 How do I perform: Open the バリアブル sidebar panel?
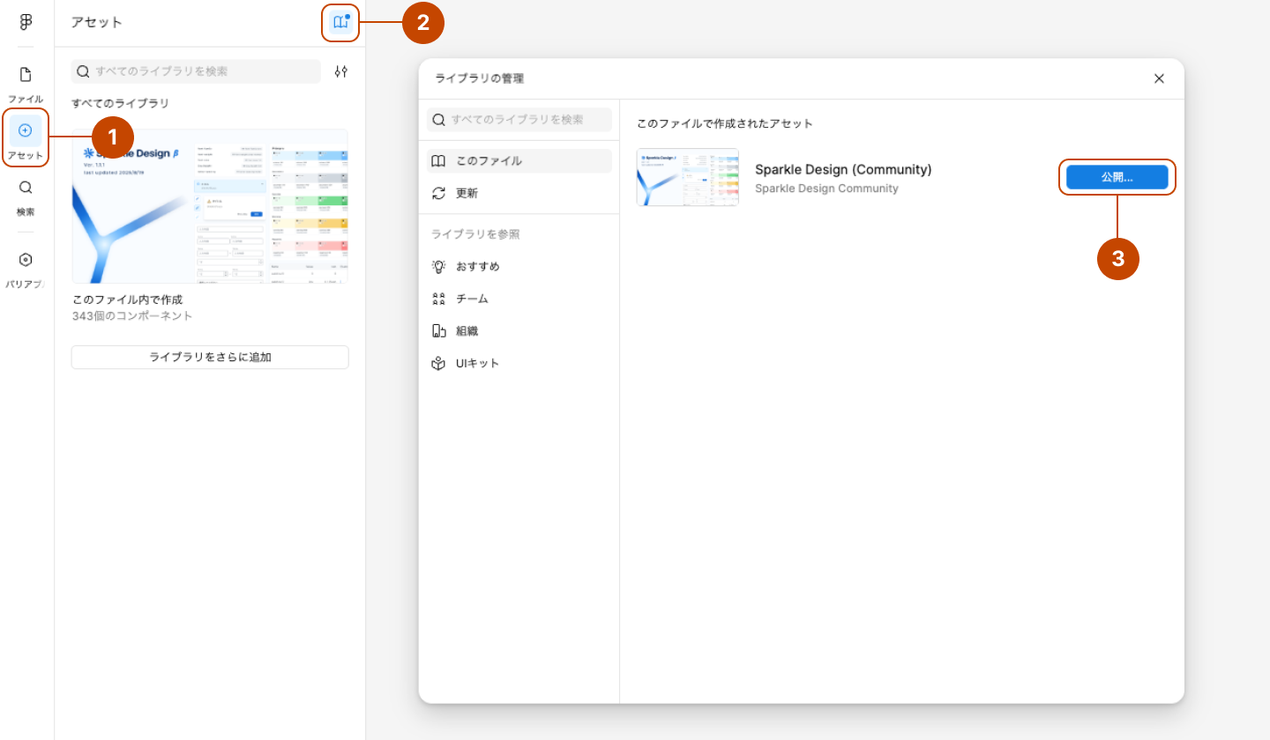pos(26,270)
